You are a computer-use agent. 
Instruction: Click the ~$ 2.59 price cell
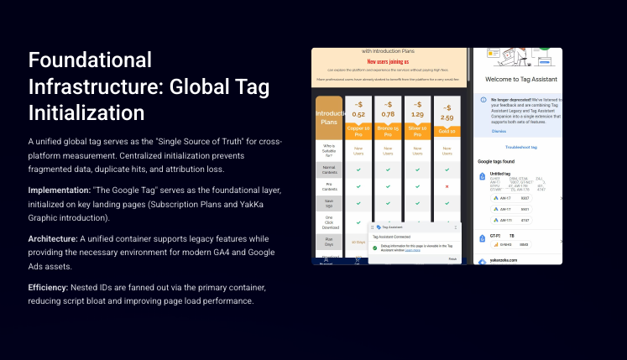pyautogui.click(x=447, y=112)
